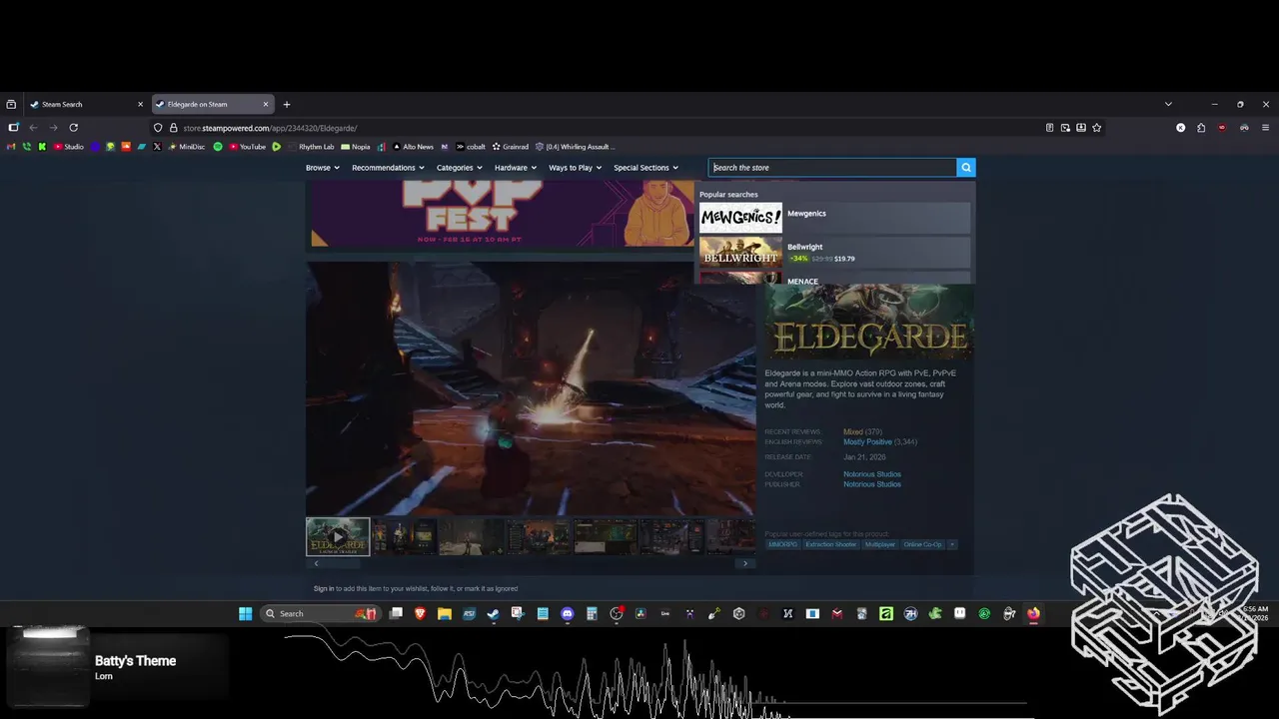Close the Eldegarde on Steam tab
Viewport: 1279px width, 719px height.
click(x=266, y=104)
